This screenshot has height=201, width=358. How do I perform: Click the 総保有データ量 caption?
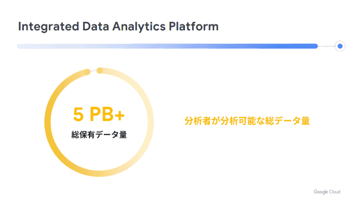coord(99,134)
